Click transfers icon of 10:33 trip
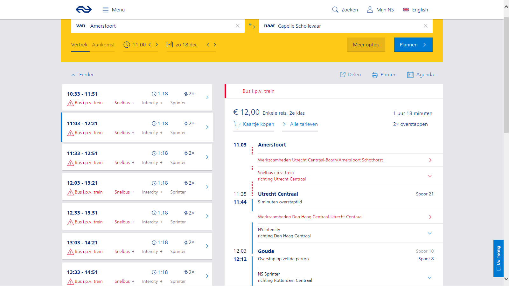The width and height of the screenshot is (509, 286). tap(186, 94)
